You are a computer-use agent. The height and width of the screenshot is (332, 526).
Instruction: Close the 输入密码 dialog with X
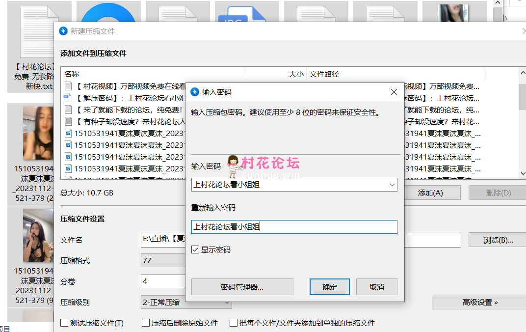pos(394,92)
